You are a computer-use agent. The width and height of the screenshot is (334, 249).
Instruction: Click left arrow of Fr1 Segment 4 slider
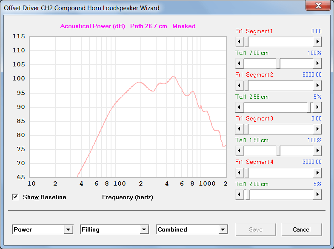point(240,172)
